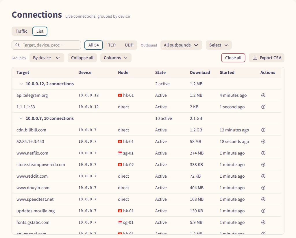
Task: Click the action icon for fonts.gstatic.com
Action: [263, 222]
